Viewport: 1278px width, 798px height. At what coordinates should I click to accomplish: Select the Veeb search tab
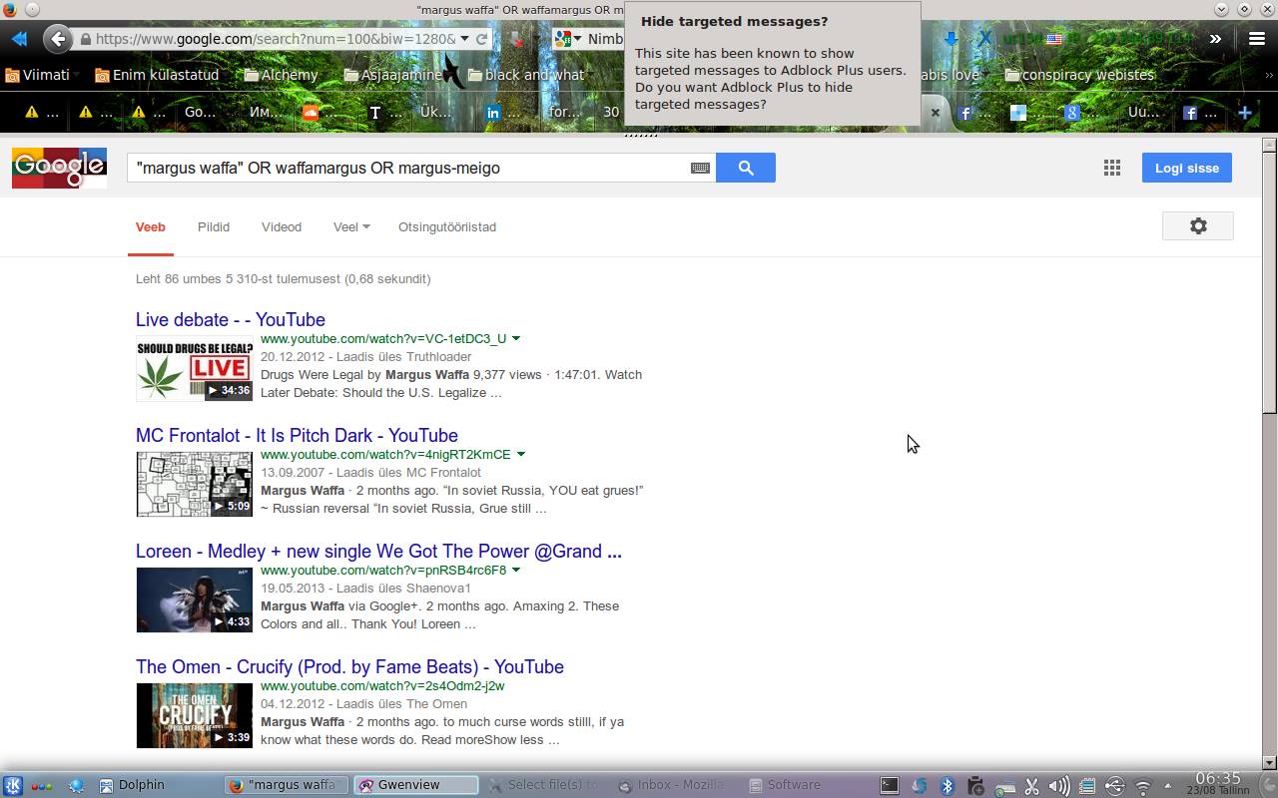[x=151, y=226]
